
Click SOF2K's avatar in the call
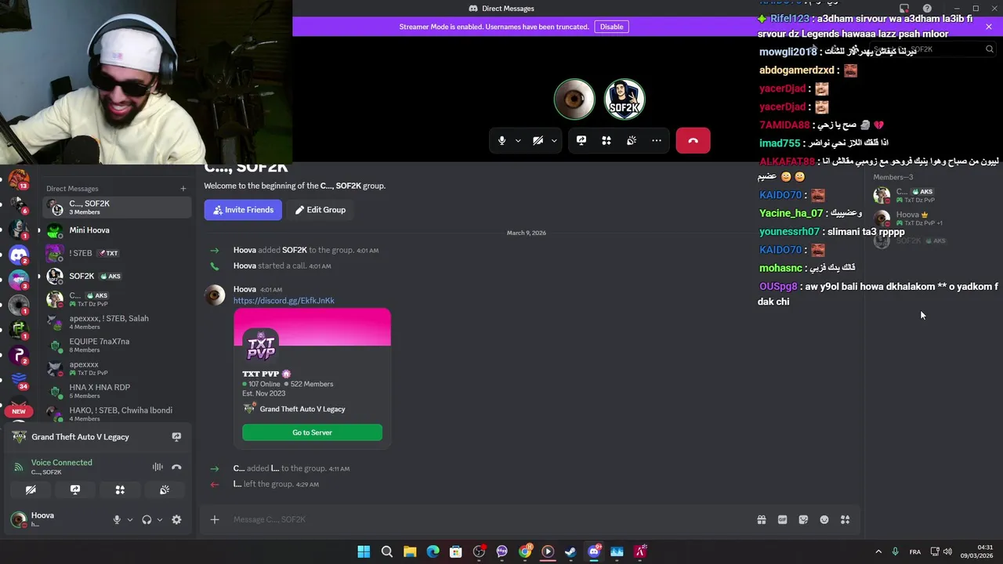(625, 99)
